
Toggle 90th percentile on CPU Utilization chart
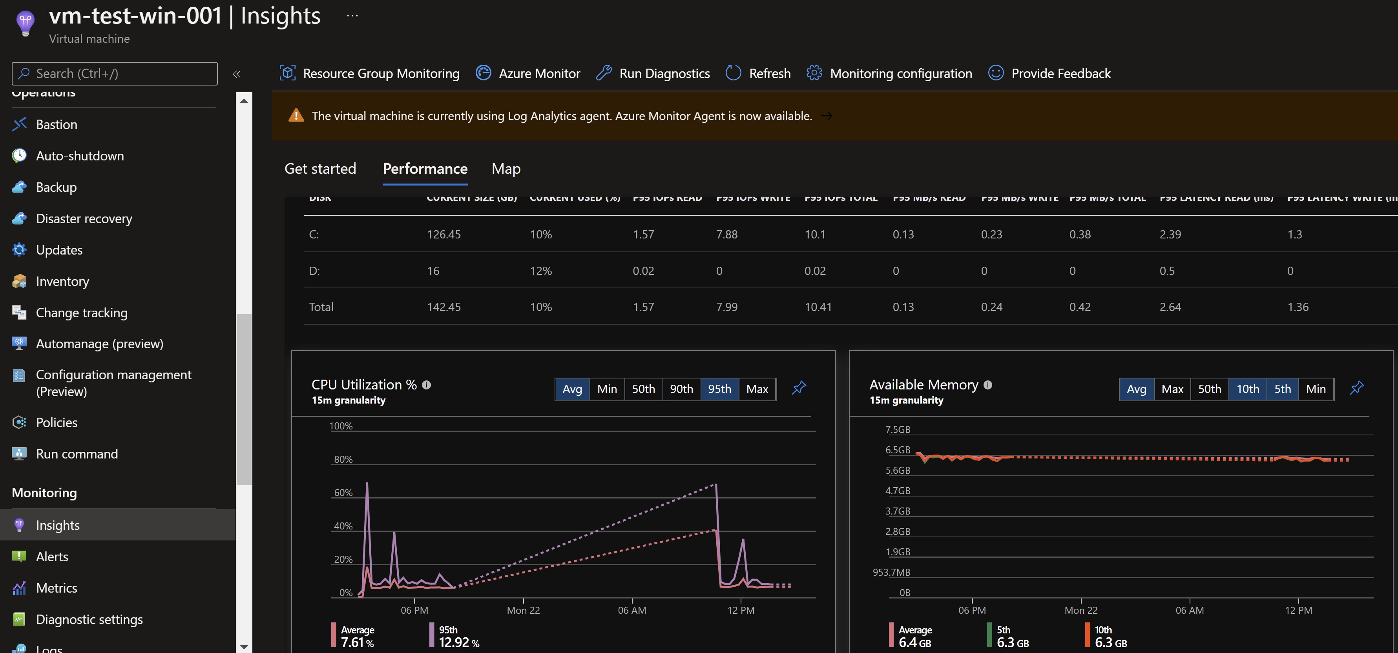[x=681, y=389]
